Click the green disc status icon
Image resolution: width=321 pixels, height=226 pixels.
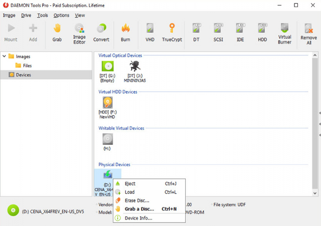(13, 211)
